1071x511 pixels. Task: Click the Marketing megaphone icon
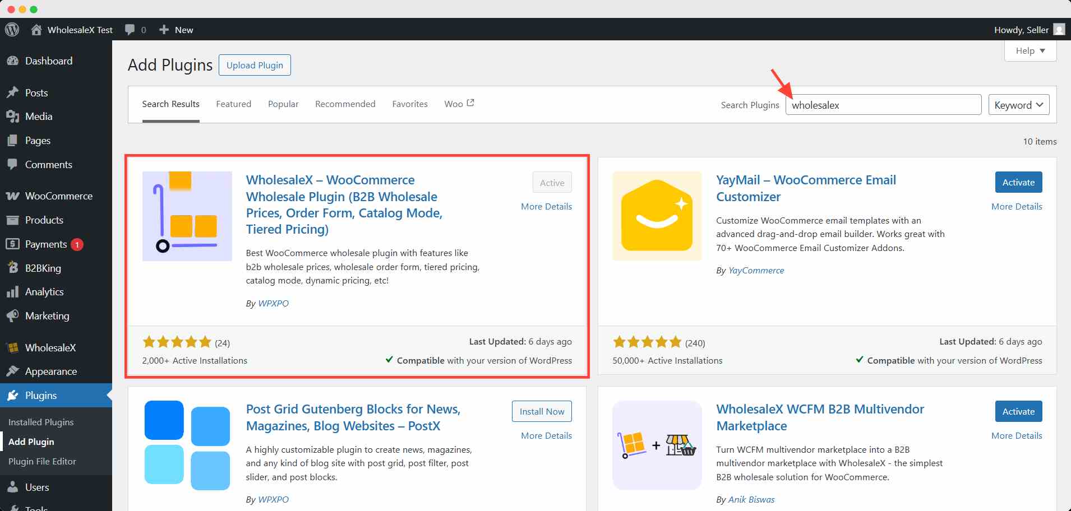coord(12,316)
